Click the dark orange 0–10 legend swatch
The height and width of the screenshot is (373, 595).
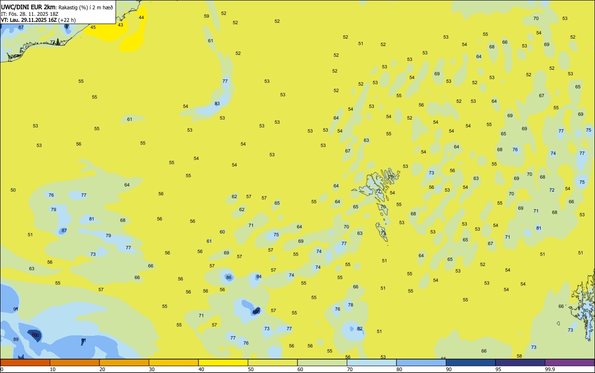pyautogui.click(x=25, y=362)
